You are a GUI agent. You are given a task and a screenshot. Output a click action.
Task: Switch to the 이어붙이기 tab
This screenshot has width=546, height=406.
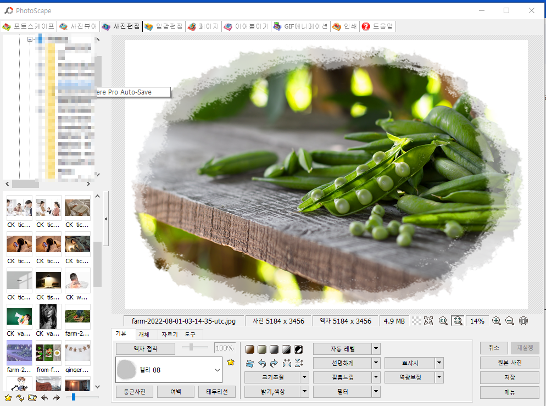point(247,26)
